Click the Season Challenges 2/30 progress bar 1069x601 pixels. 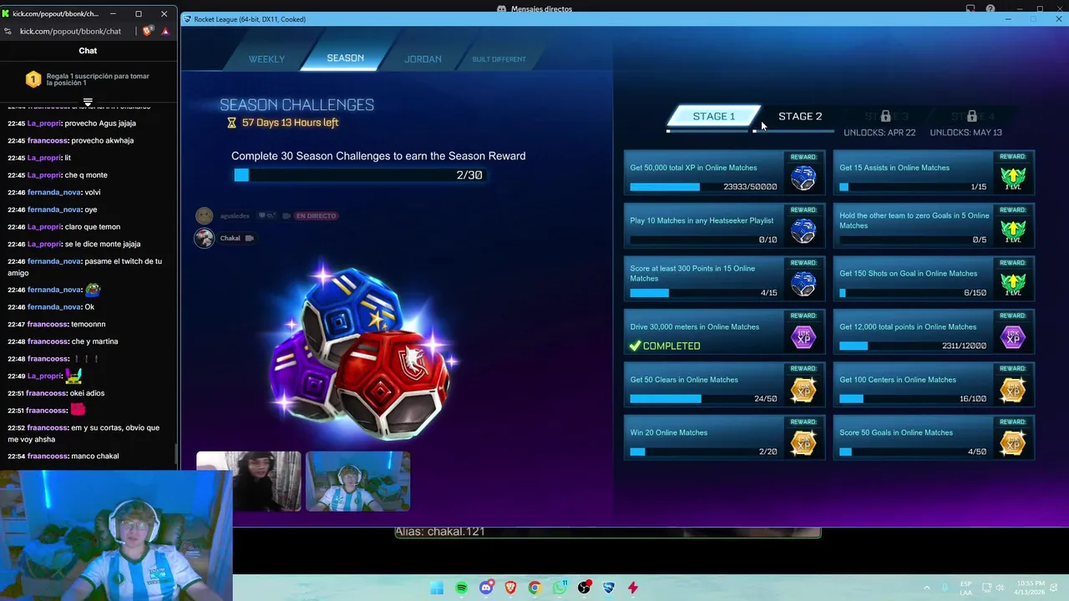coord(359,174)
